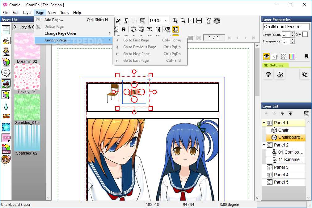312x208 pixels.
Task: Select the speech balloon asset icon
Action: pyautogui.click(x=6, y=73)
